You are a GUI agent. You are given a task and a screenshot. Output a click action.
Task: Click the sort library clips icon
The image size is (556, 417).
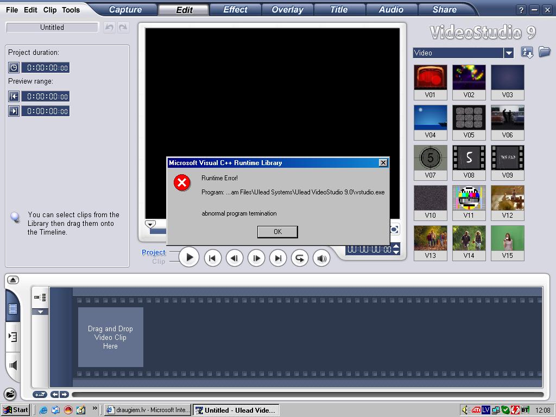[527, 53]
